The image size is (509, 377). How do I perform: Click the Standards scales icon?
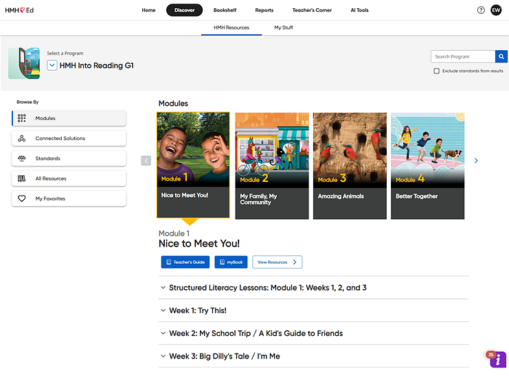[22, 159]
